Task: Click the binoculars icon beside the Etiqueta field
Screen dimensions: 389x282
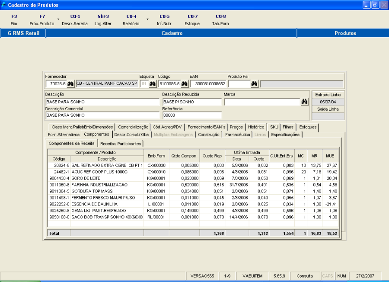Action: click(x=153, y=84)
